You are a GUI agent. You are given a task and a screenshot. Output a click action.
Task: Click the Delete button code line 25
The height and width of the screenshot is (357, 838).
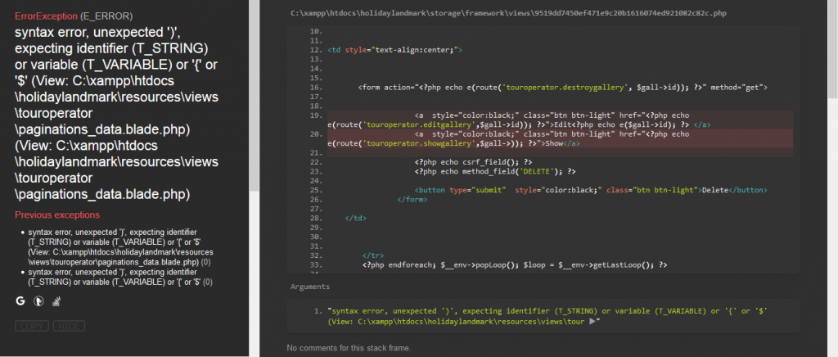coord(591,190)
